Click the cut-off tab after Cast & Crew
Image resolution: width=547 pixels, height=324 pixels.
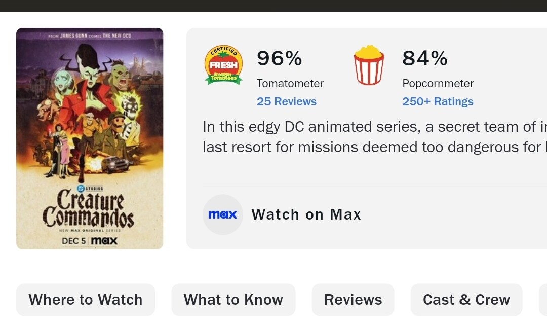(542, 300)
